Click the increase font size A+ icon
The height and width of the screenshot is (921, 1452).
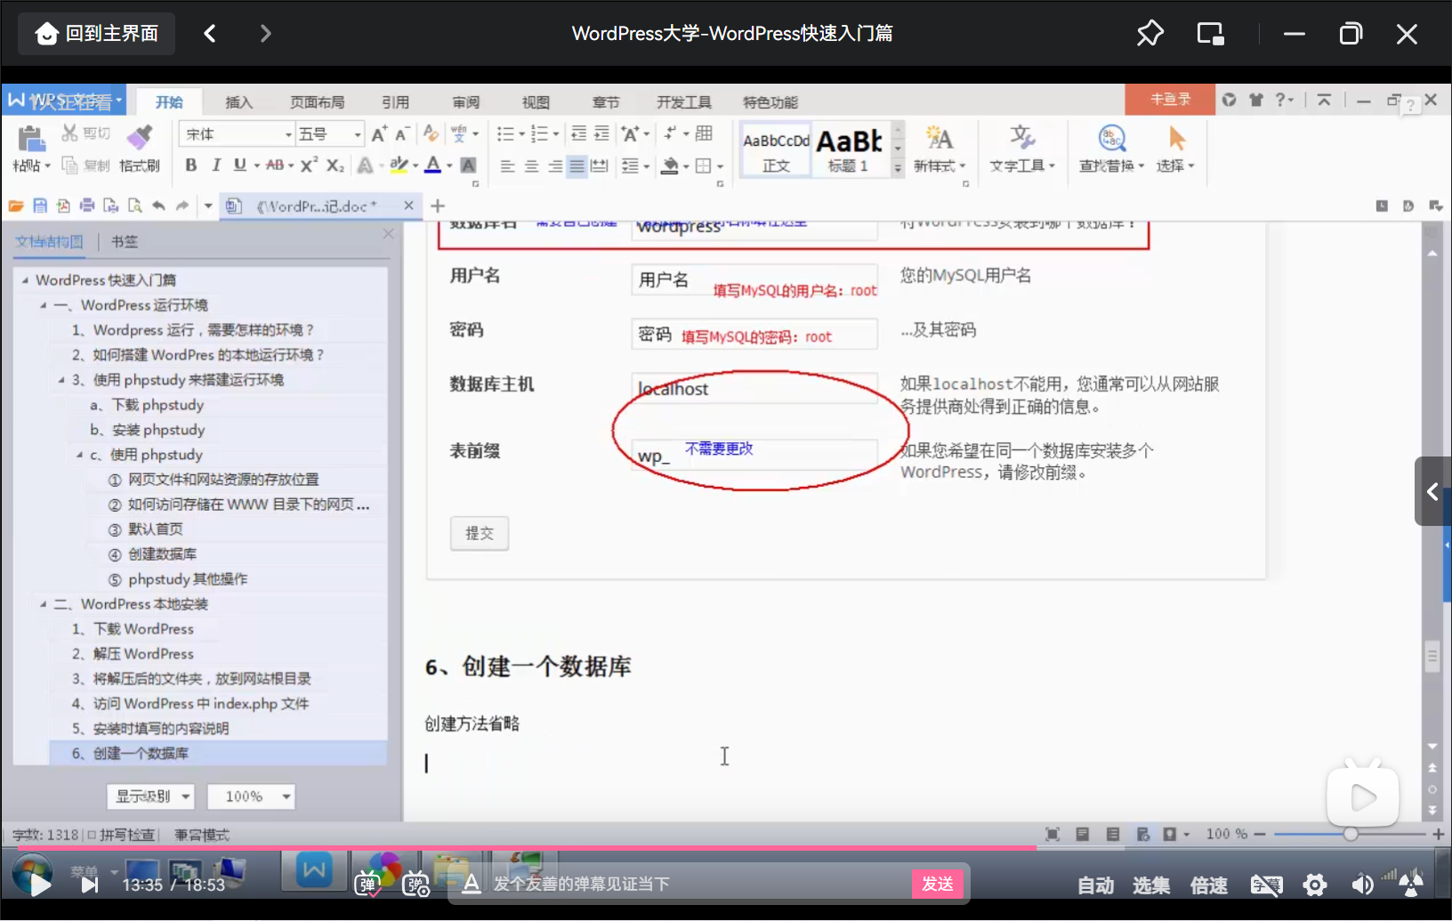pos(379,134)
